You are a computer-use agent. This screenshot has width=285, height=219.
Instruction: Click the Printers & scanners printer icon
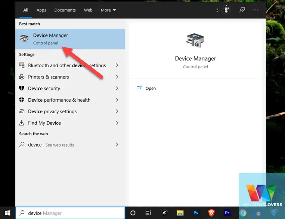(22, 77)
